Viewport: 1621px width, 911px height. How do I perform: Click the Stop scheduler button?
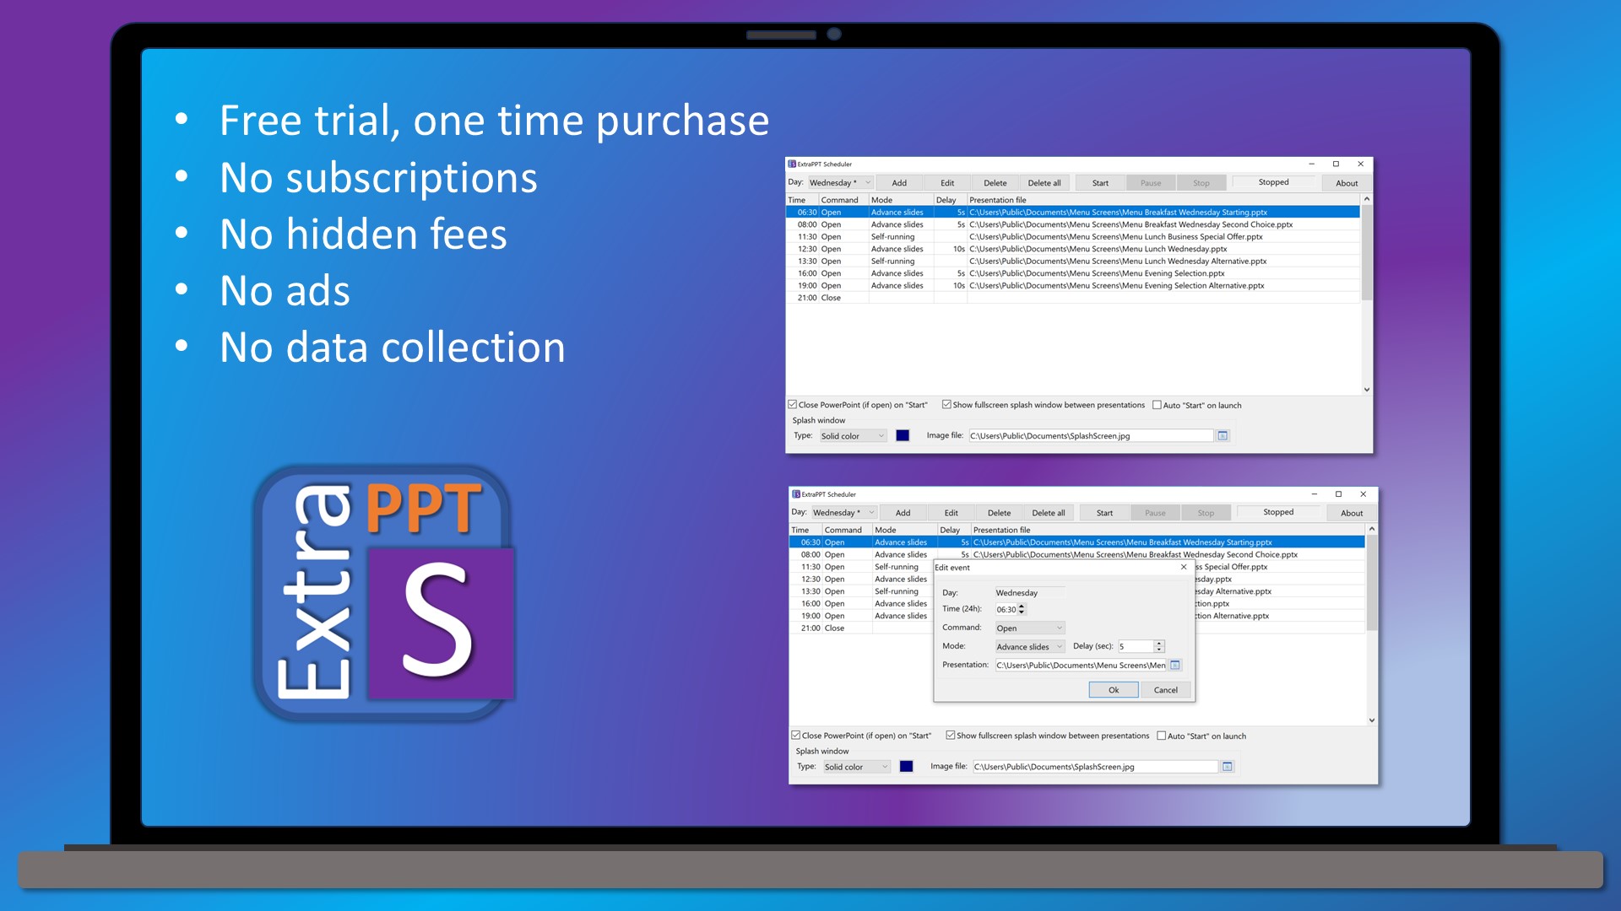(x=1201, y=182)
